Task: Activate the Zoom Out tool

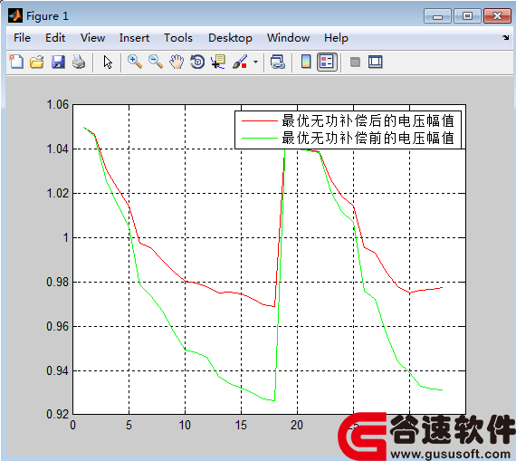Action: click(156, 62)
